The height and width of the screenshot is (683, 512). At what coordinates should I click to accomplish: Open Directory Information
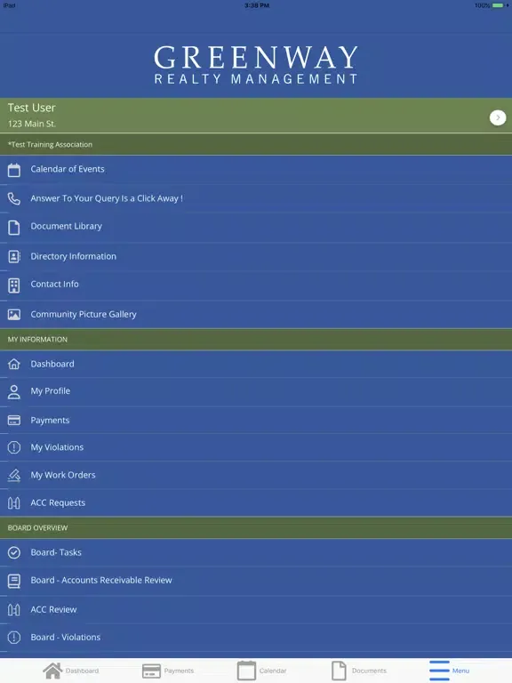[x=256, y=256]
